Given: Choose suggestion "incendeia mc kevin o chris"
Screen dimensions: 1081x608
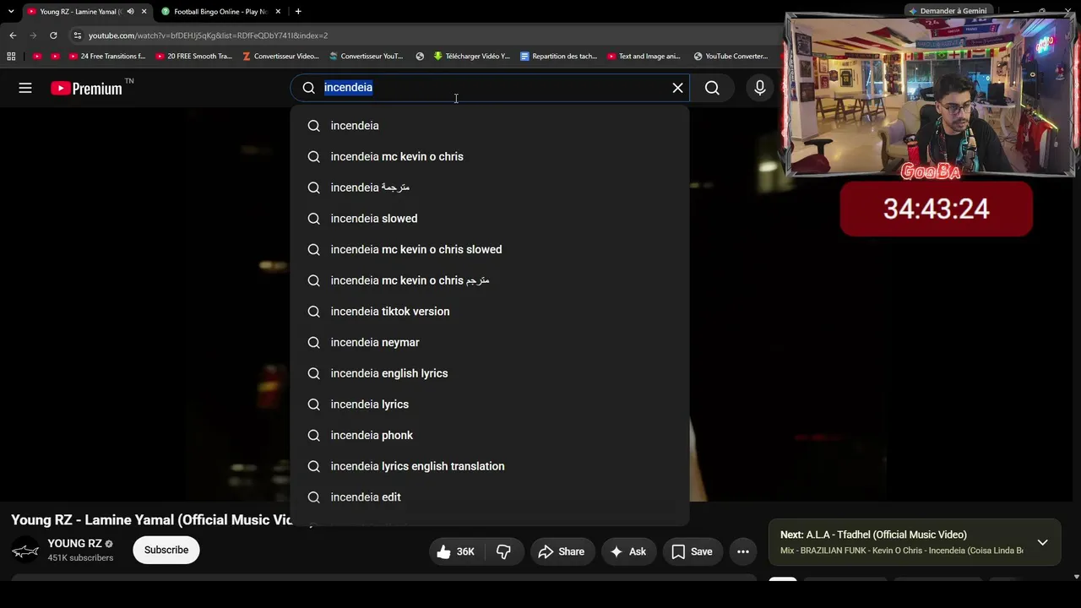Looking at the screenshot, I should [x=490, y=157].
